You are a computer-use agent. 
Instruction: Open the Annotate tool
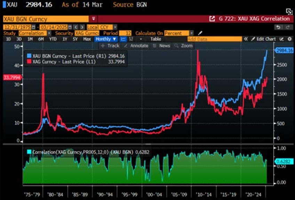pos(136,46)
